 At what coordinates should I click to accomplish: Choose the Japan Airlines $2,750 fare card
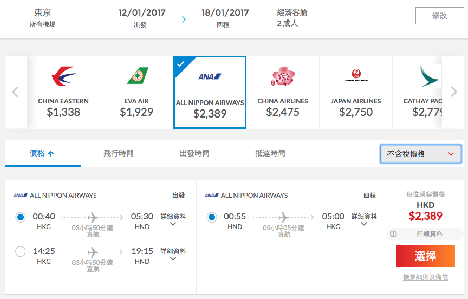click(356, 92)
